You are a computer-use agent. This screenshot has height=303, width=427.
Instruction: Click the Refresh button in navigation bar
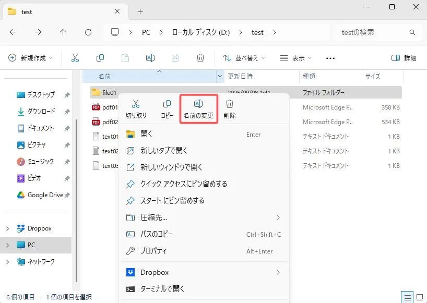click(x=88, y=32)
